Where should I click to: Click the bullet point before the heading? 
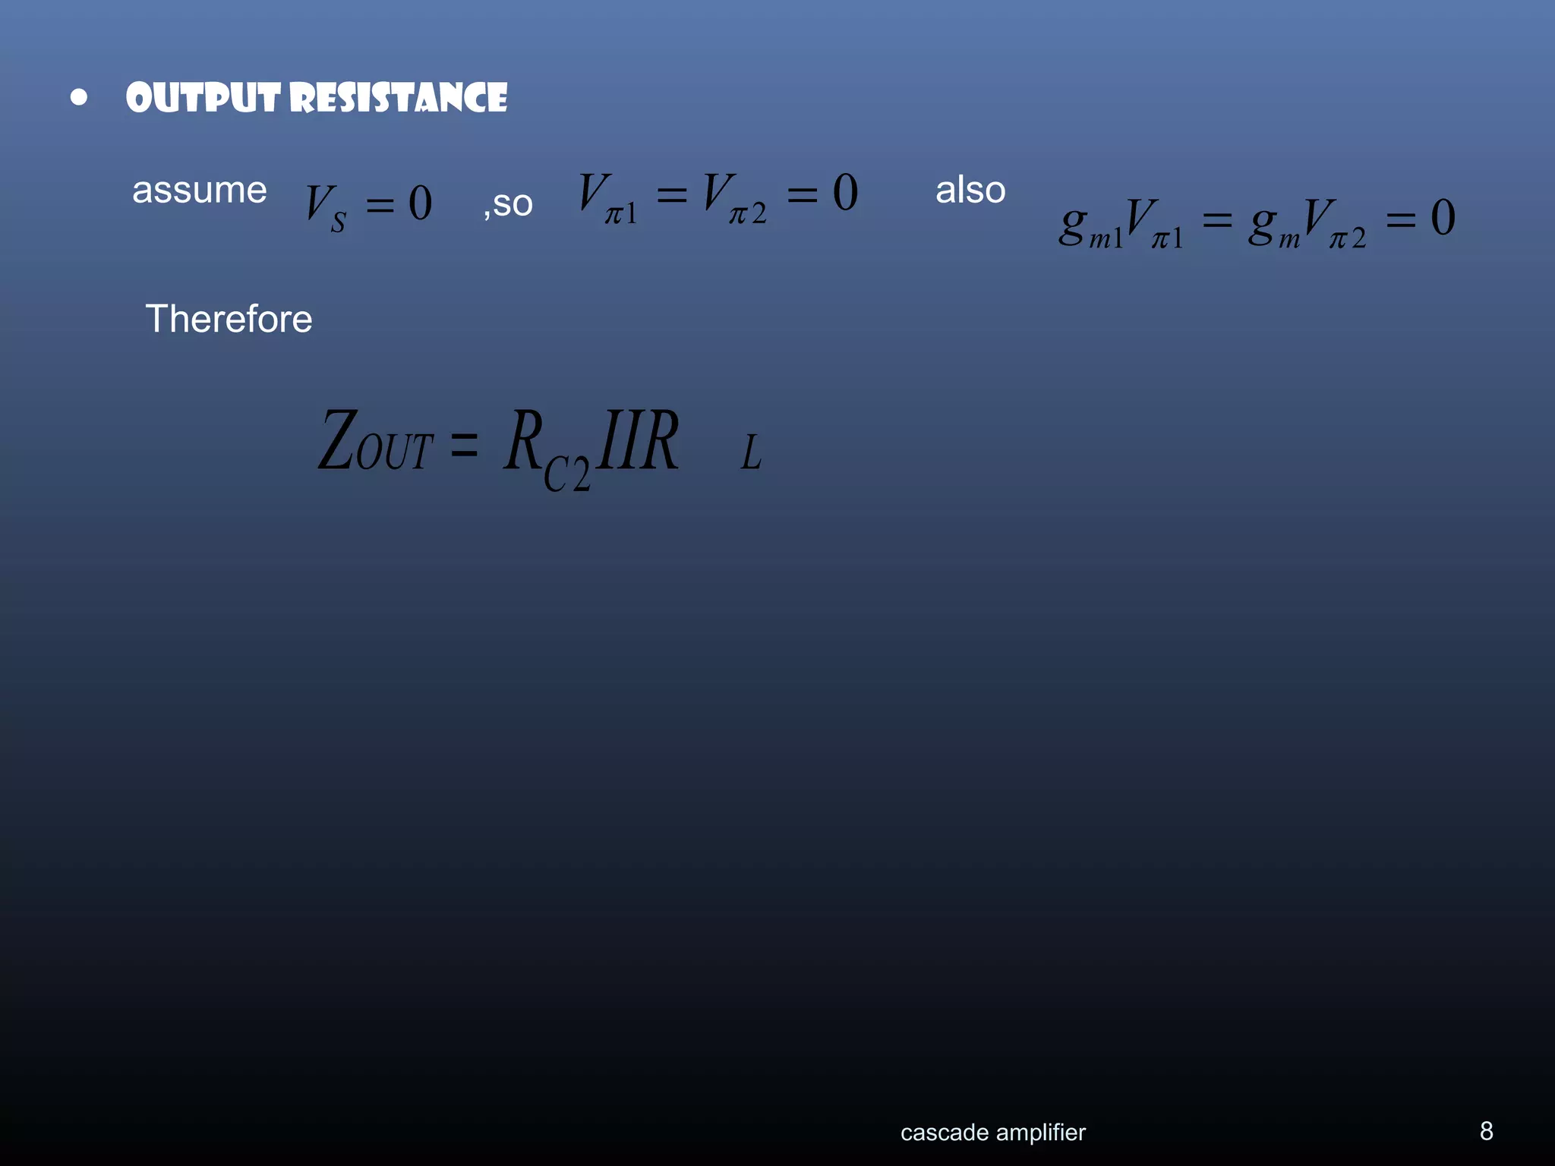coord(79,98)
